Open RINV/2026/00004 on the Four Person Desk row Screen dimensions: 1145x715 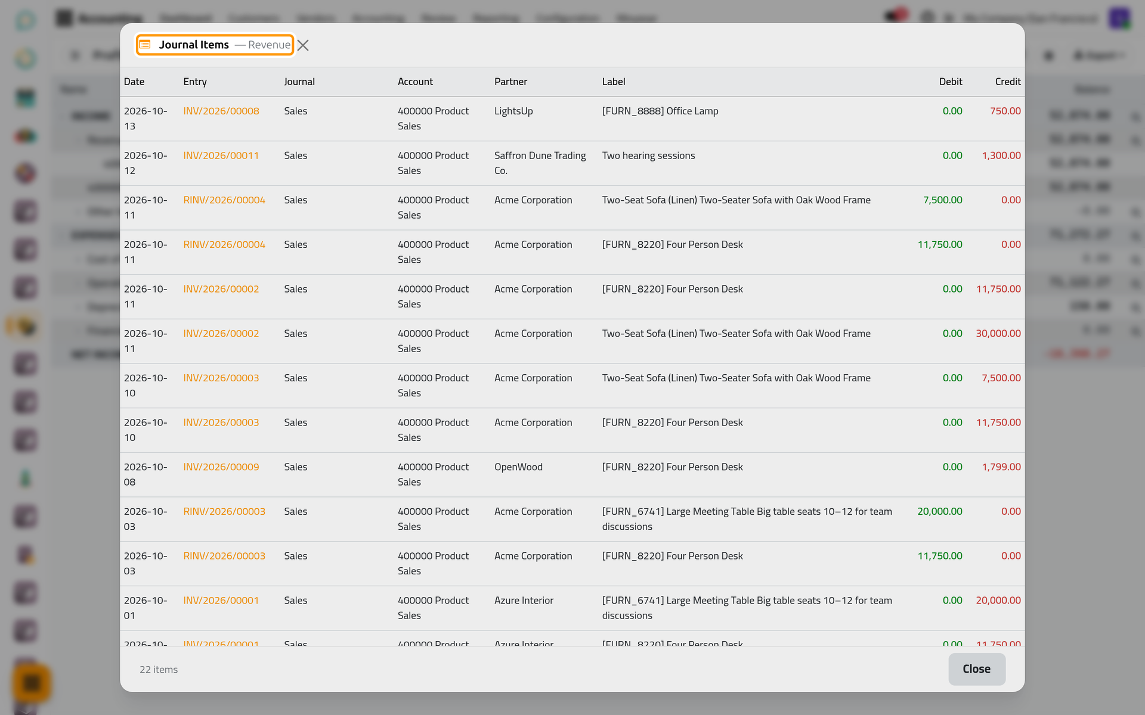click(224, 244)
